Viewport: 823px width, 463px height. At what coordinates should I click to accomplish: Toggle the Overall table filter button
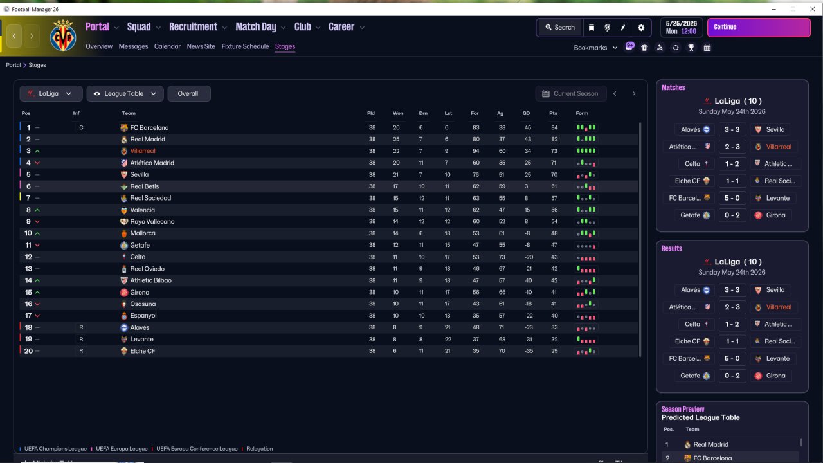tap(189, 94)
